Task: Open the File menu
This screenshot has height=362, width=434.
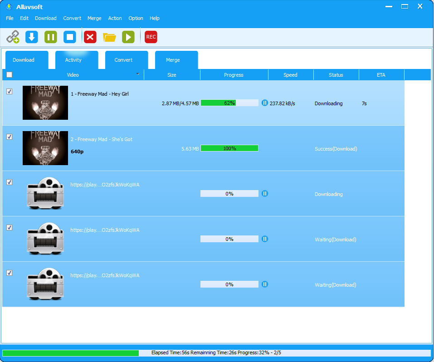Action: click(x=10, y=18)
